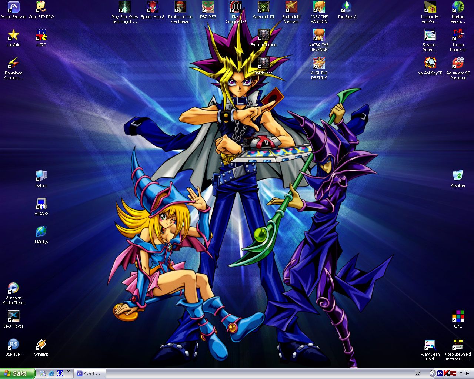Open the Avant Browser desktop shortcut
Image resolution: width=474 pixels, height=379 pixels.
[14, 10]
